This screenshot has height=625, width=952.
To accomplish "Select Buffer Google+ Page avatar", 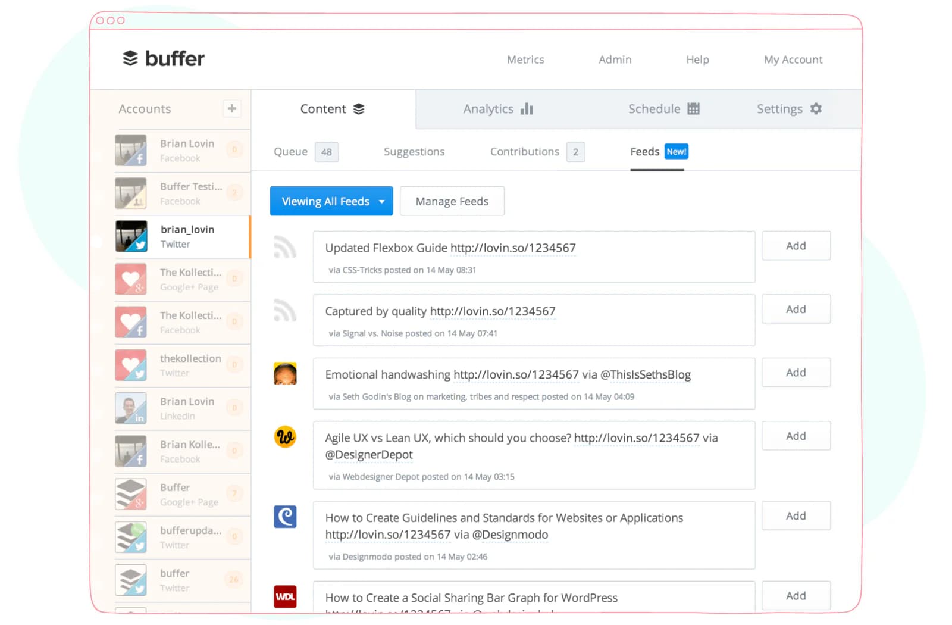I will 131,494.
